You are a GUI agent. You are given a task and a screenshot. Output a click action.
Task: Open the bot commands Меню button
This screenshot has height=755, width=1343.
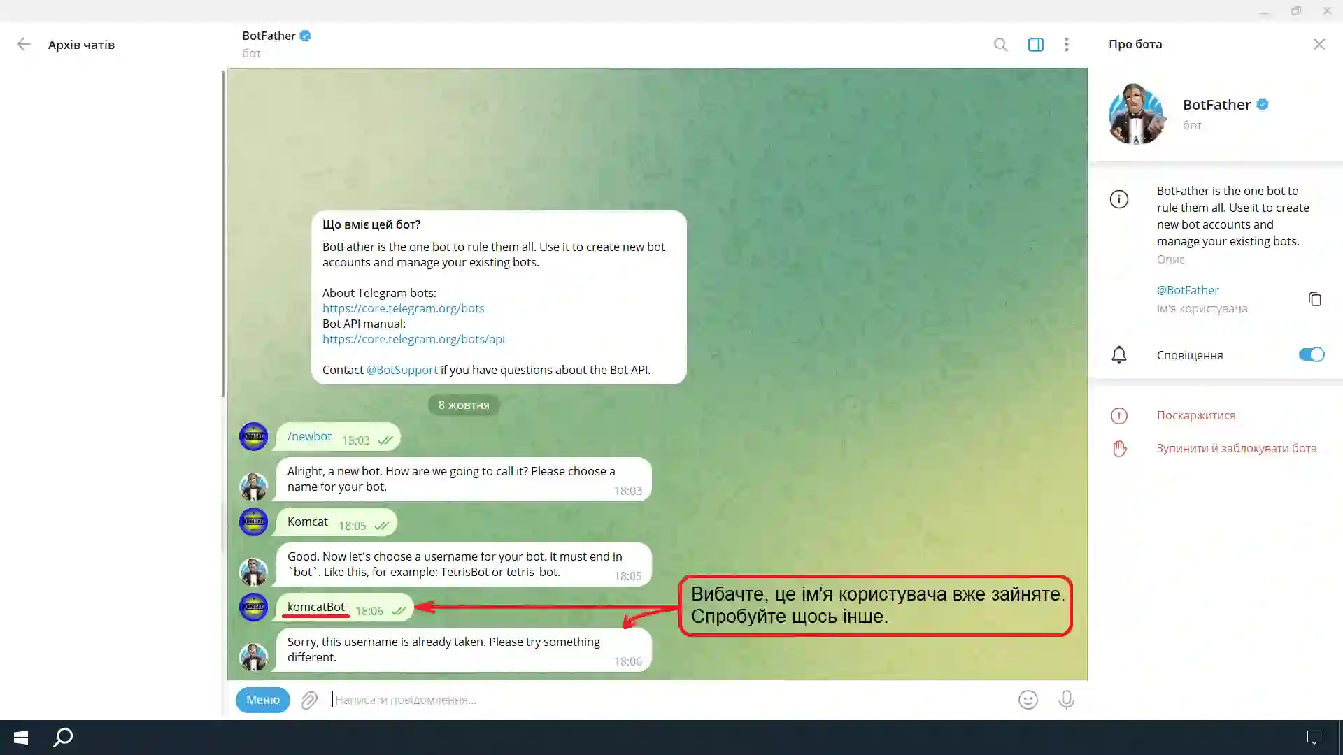click(262, 700)
